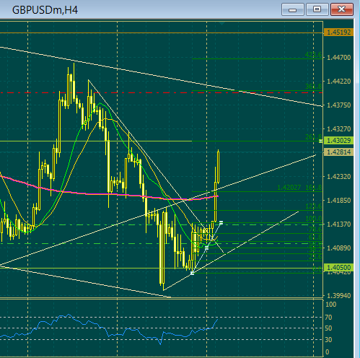Select the Fibonacci anchor point at the 0.0 level
This screenshot has height=358, width=360.
click(192, 273)
